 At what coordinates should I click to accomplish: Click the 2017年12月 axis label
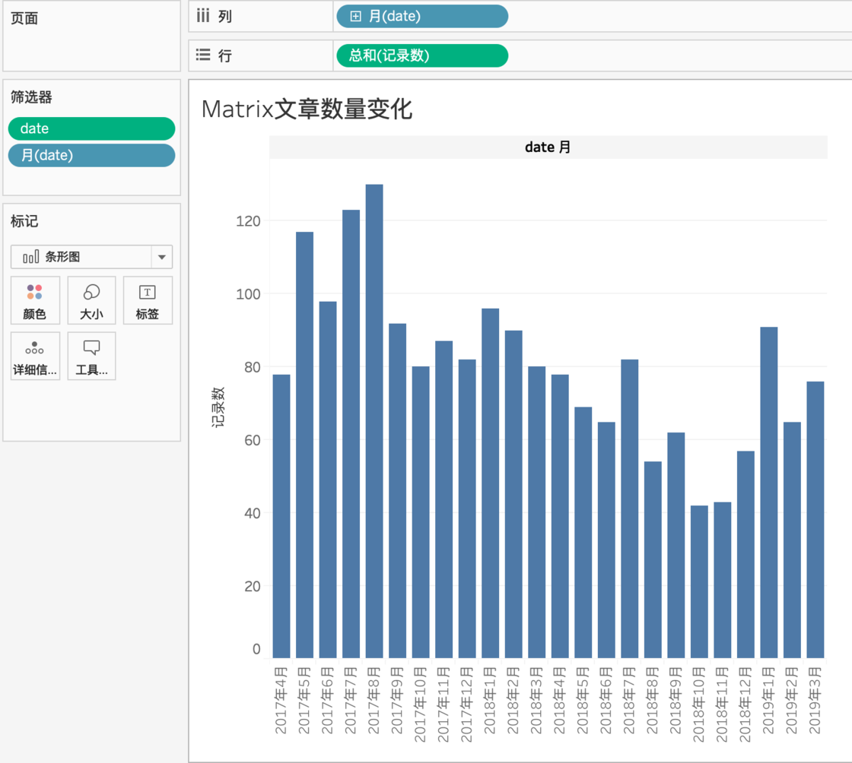pos(467,704)
